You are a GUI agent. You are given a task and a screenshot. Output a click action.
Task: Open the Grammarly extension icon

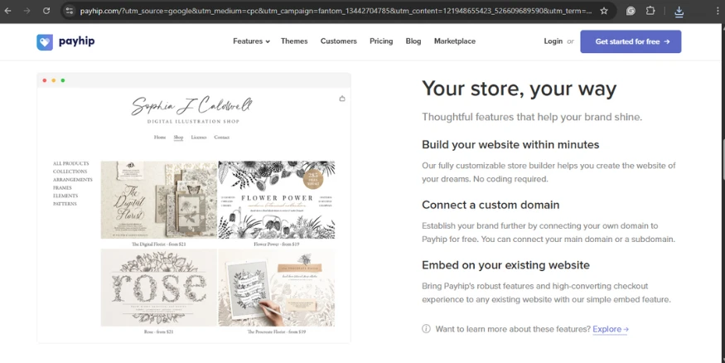pyautogui.click(x=631, y=11)
